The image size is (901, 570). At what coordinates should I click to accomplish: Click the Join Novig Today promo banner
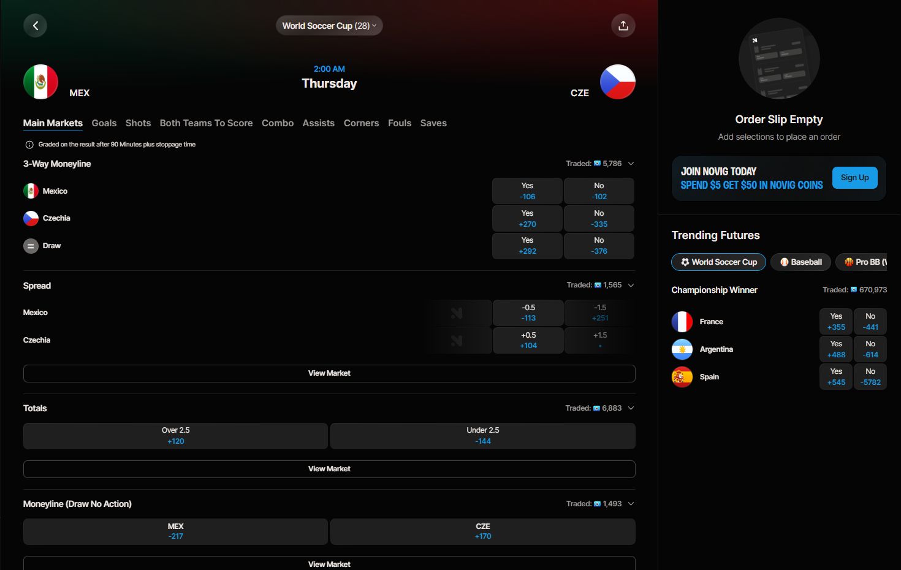tap(779, 178)
